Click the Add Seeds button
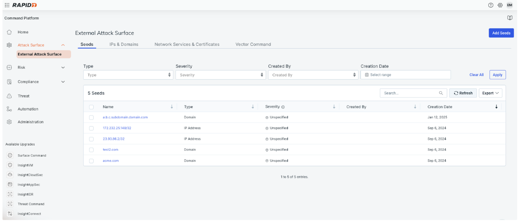Viewport: 518px width, 221px height. point(501,33)
